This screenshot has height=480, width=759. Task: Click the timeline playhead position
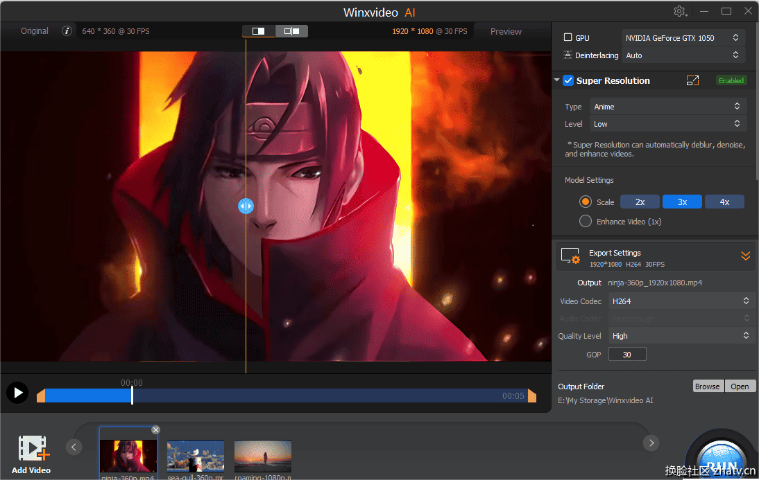[132, 395]
